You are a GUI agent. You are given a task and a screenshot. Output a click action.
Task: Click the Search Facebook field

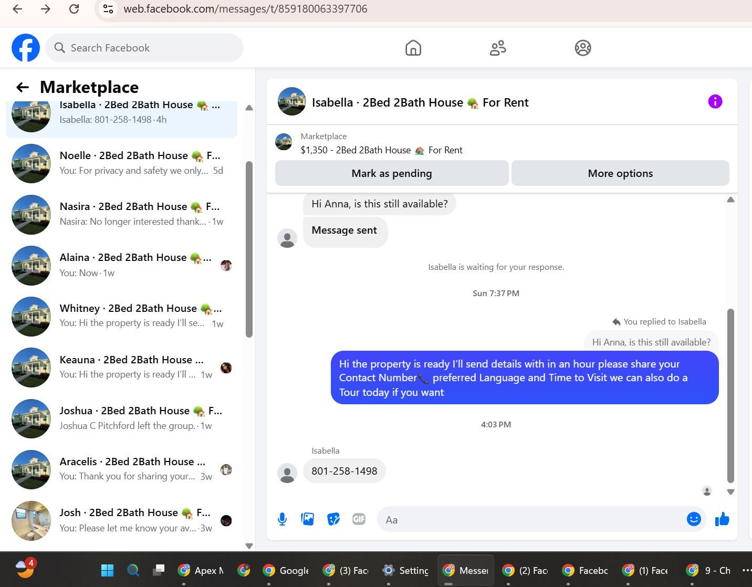click(x=144, y=48)
